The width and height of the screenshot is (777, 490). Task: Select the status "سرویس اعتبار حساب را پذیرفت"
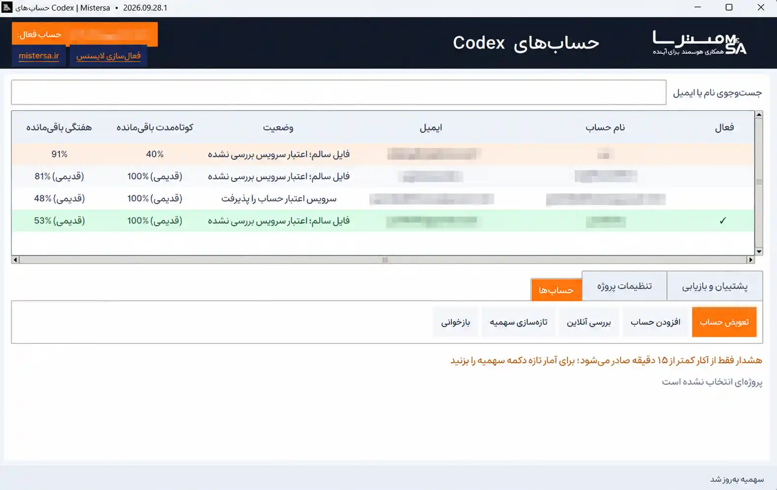click(279, 199)
